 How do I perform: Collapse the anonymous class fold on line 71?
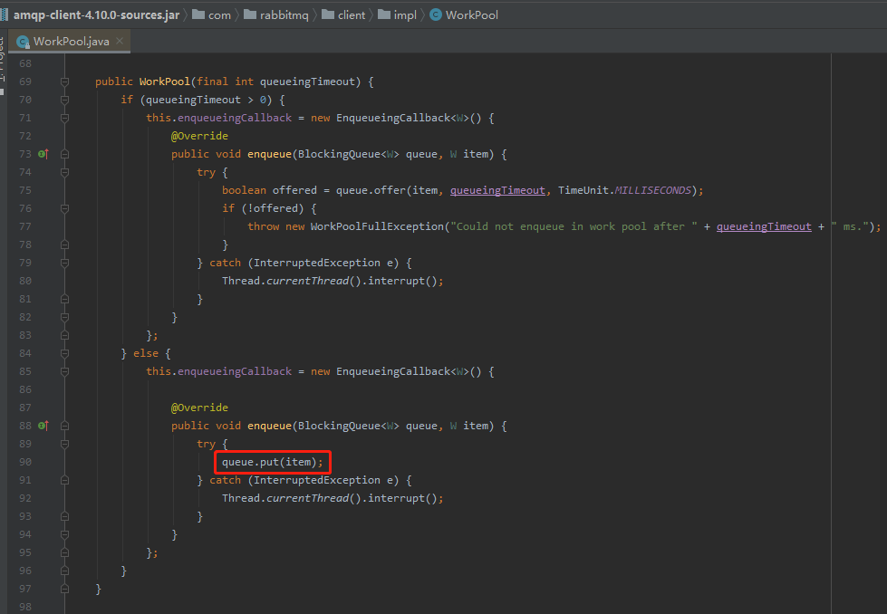tap(64, 118)
